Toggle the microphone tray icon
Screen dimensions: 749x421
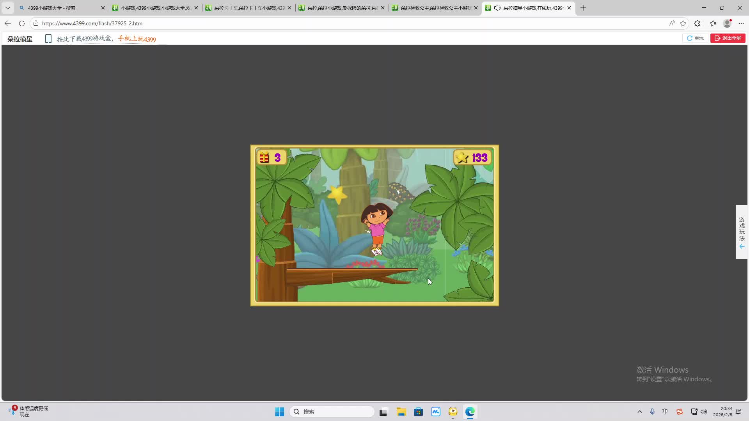click(652, 412)
